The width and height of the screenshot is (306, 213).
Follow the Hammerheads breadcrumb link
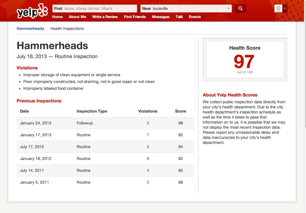coord(30,28)
